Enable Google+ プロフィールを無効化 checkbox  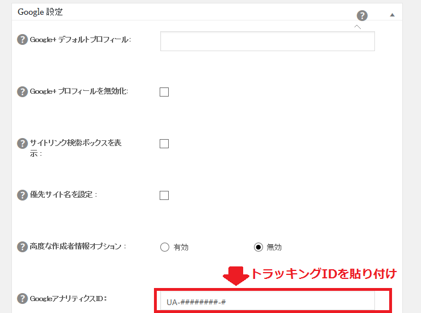click(x=164, y=92)
